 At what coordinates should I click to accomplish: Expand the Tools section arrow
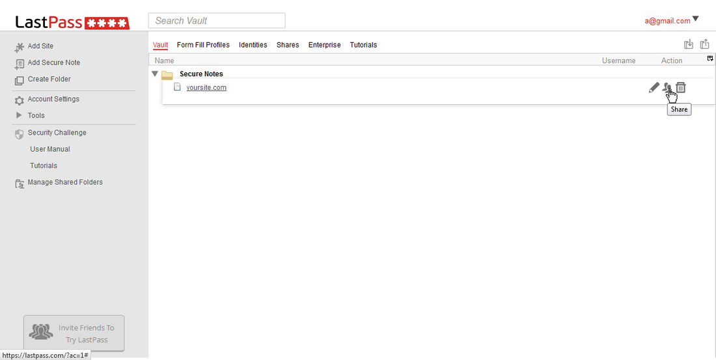[x=19, y=115]
